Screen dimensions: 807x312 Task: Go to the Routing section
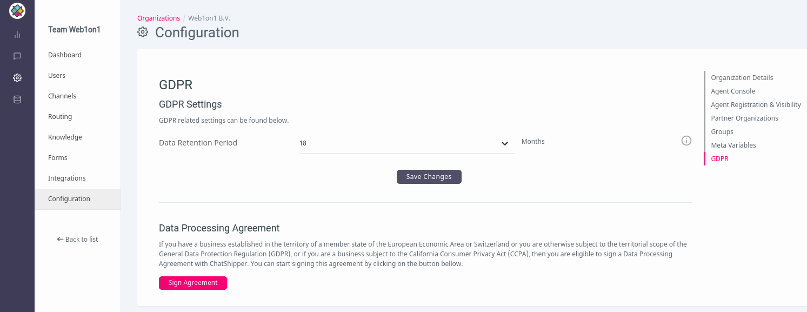click(60, 117)
